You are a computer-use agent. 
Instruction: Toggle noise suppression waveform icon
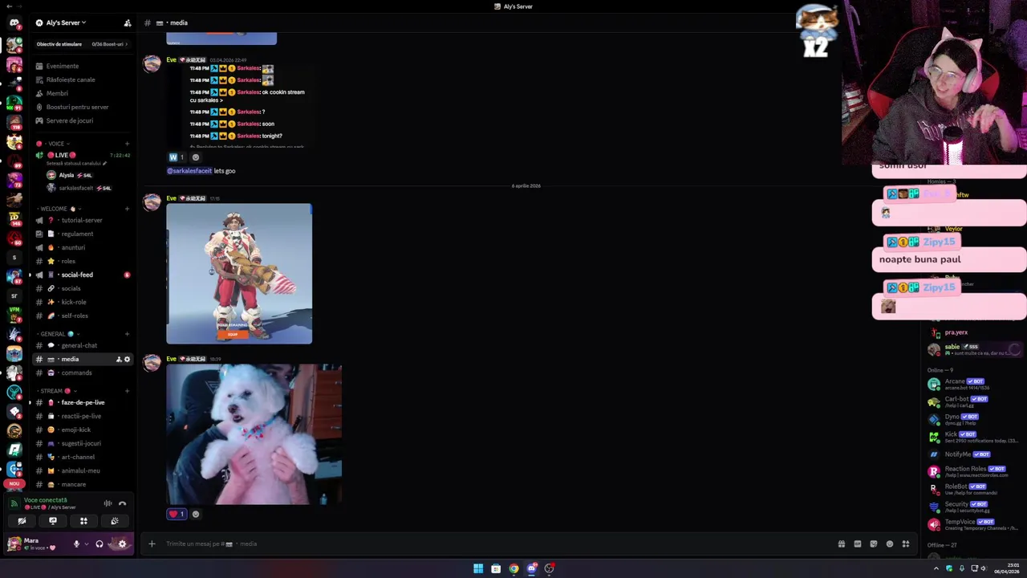pos(108,503)
